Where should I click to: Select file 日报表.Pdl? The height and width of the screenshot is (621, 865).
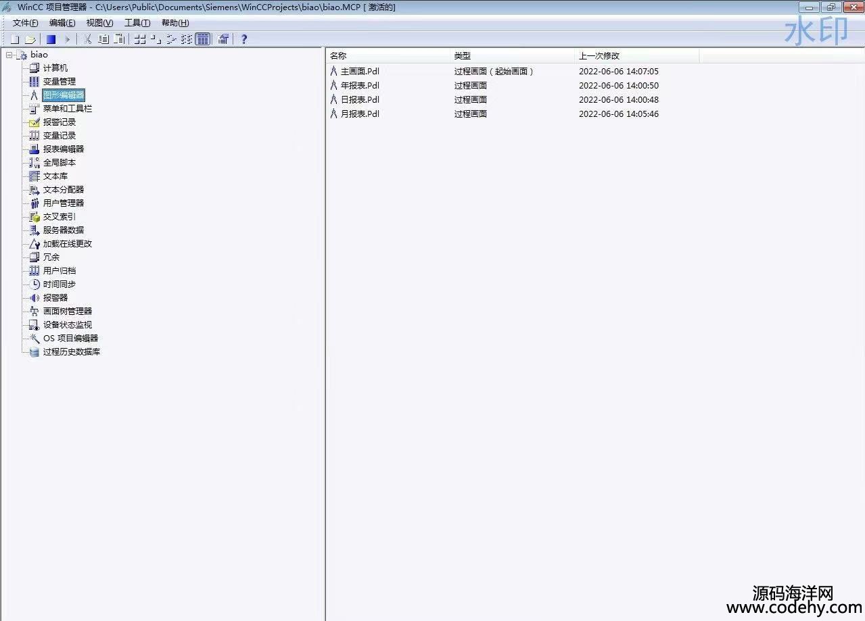tap(360, 100)
